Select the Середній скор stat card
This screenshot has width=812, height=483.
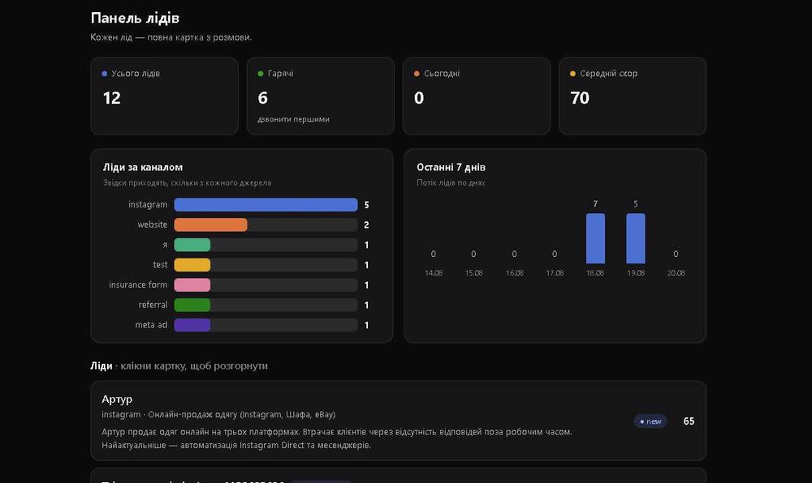633,96
